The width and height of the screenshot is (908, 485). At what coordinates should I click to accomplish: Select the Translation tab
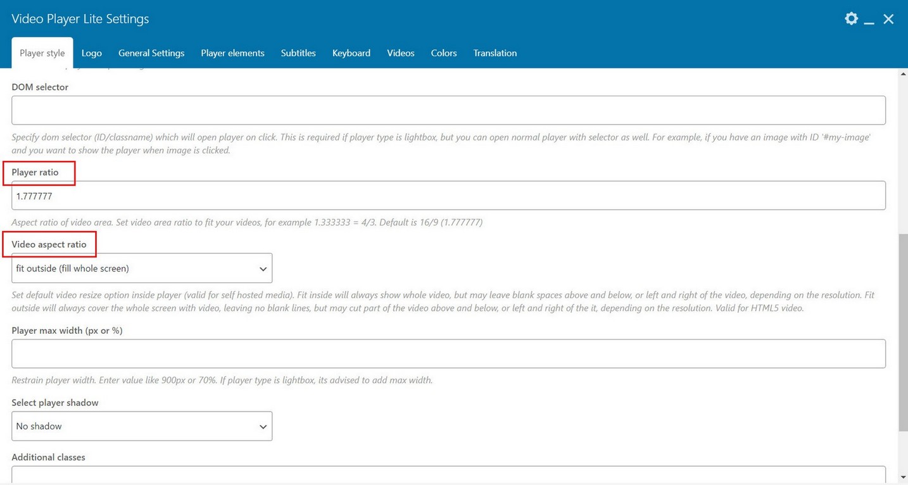click(x=495, y=53)
